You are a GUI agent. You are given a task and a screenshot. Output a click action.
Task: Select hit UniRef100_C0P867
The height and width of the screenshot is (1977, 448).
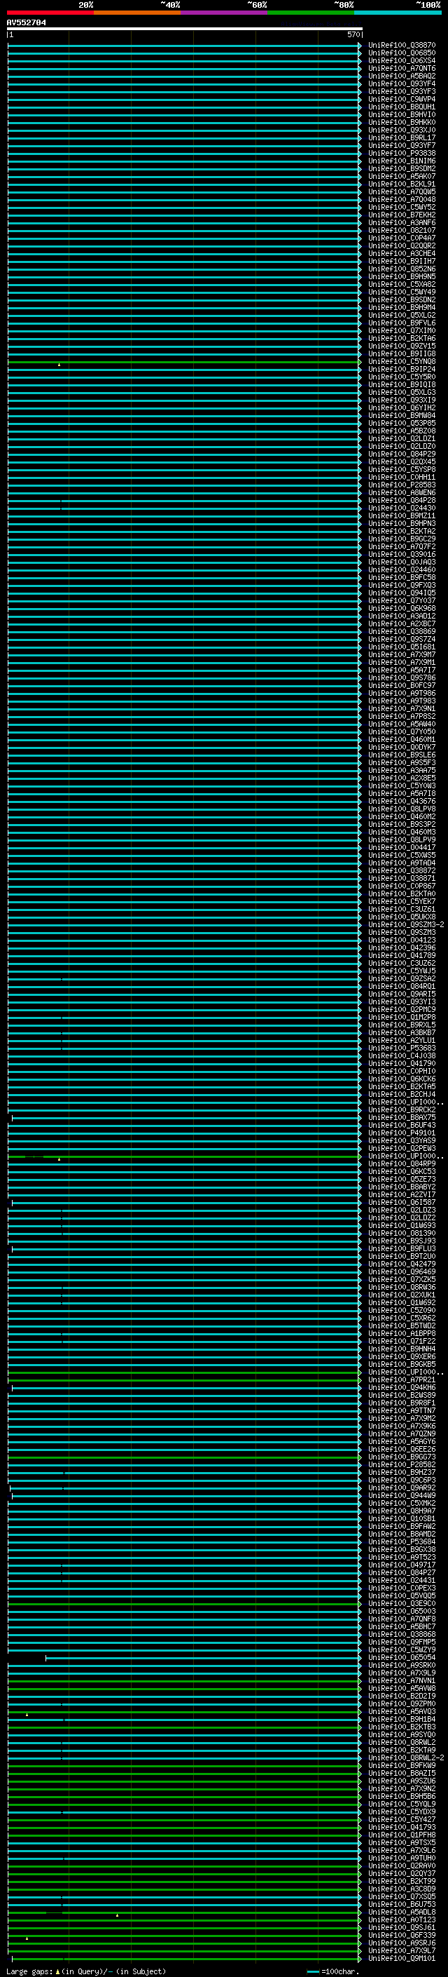402,886
